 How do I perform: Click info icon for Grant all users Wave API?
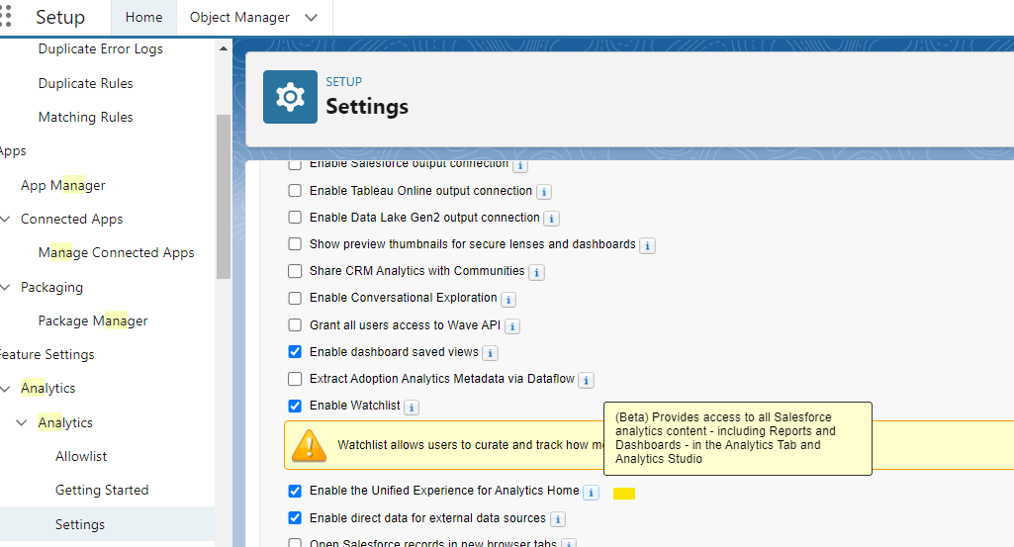pos(512,326)
